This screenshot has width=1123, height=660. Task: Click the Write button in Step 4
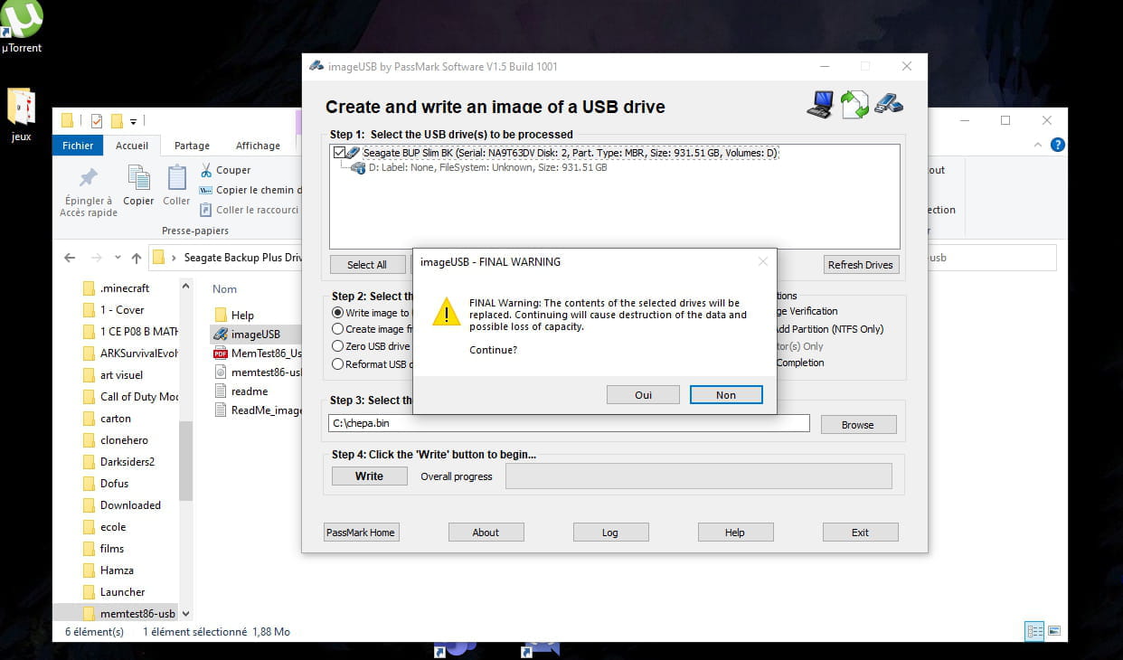(x=369, y=476)
